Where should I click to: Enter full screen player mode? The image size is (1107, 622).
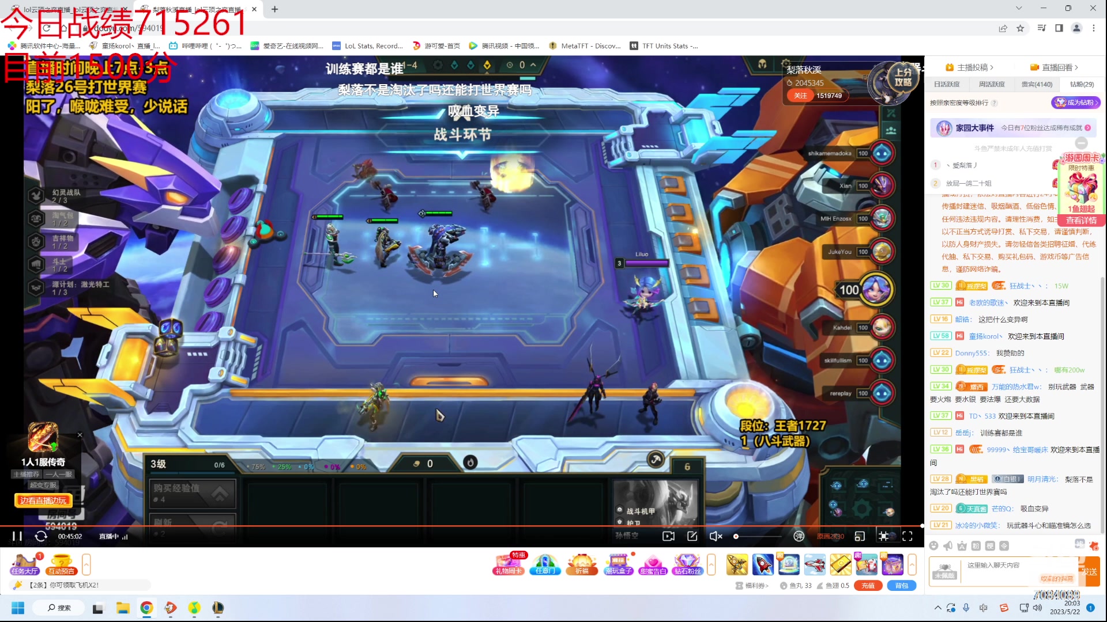click(x=908, y=536)
